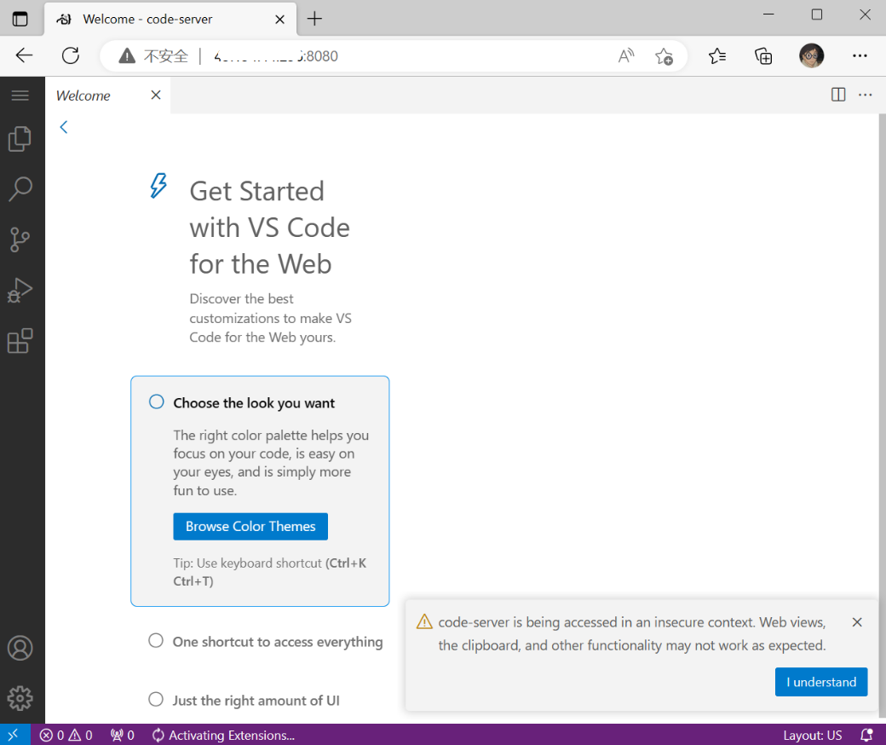Go back using the Welcome page arrow
Viewport: 886px width, 745px height.
[63, 126]
